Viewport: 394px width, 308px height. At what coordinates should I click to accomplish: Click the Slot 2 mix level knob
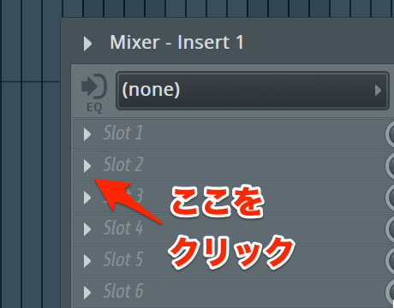click(390, 166)
